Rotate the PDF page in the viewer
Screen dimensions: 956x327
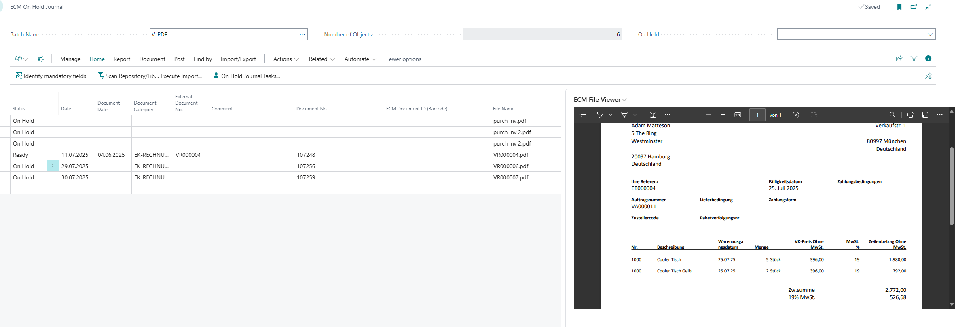pos(796,115)
